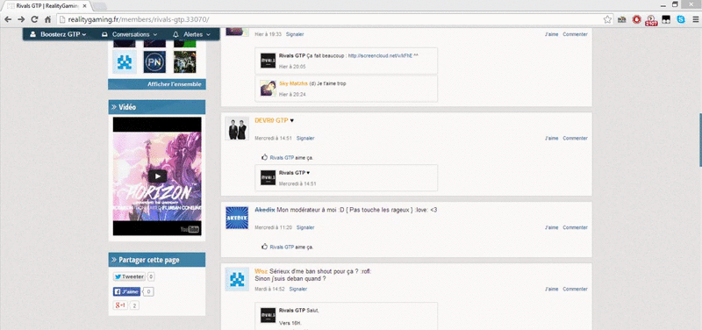
Task: Click the Tweeter share button
Action: (129, 276)
